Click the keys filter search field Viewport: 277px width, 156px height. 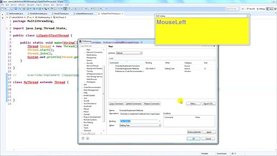pyautogui.click(x=162, y=58)
